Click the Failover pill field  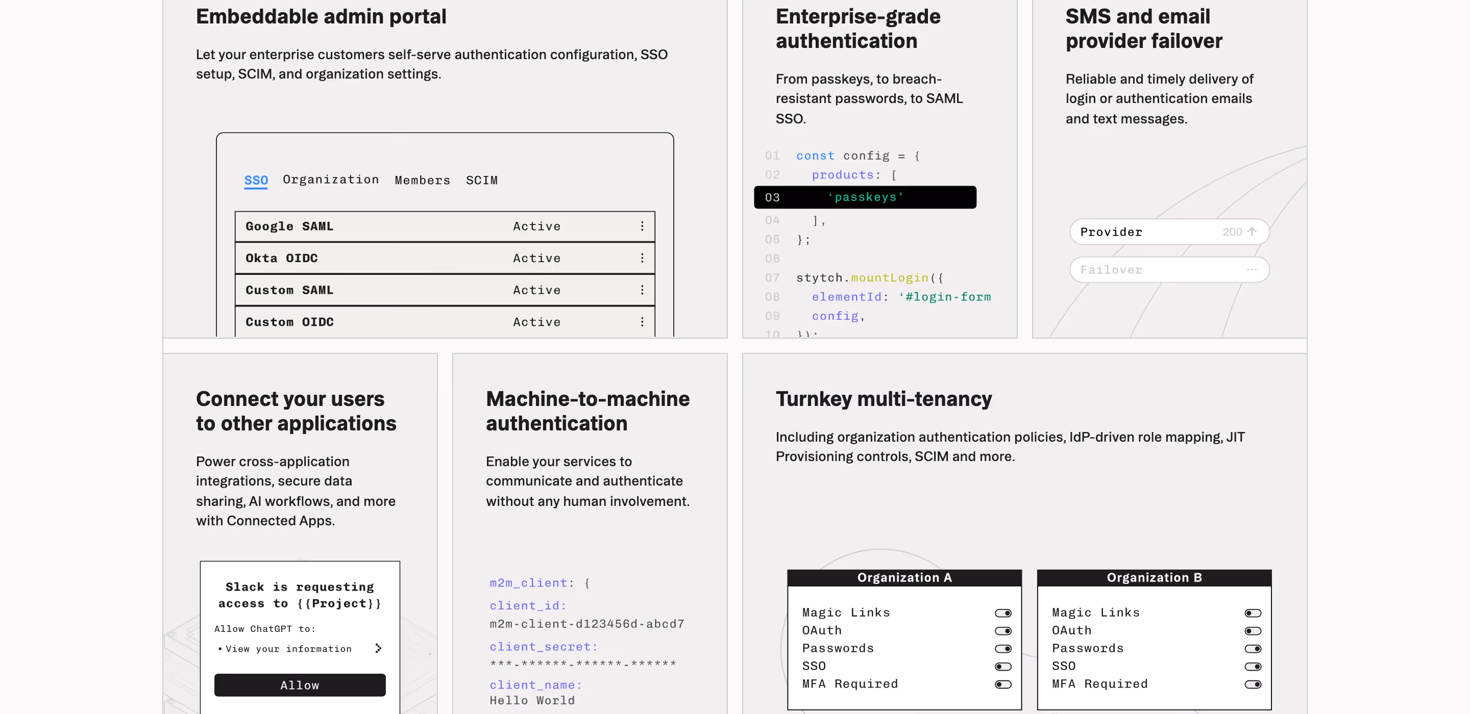click(1169, 270)
